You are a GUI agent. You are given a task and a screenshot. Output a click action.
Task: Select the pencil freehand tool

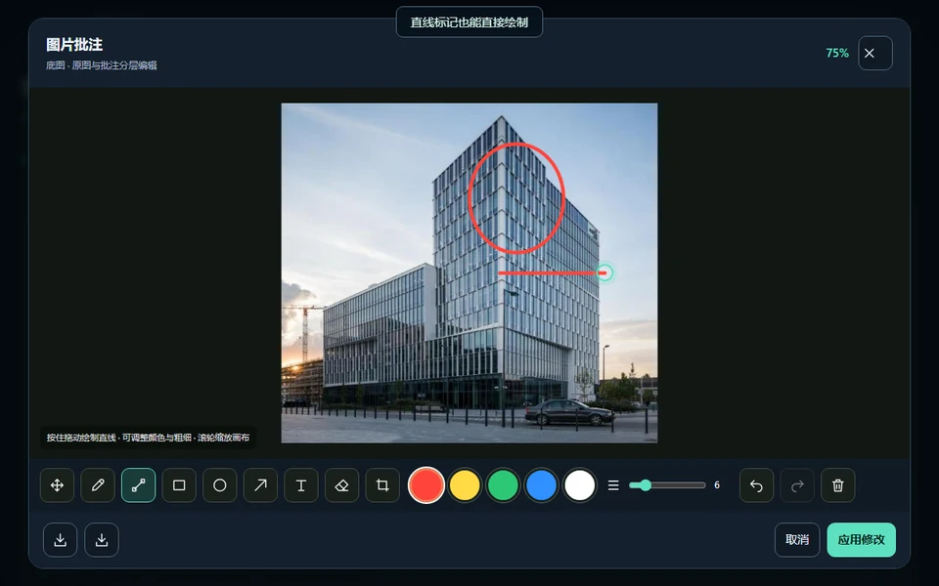pos(98,485)
